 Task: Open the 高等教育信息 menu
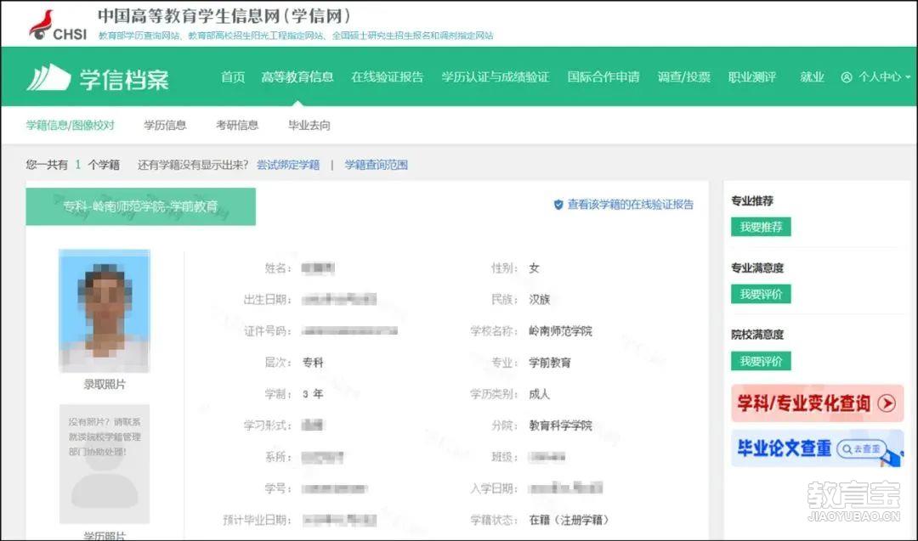297,77
